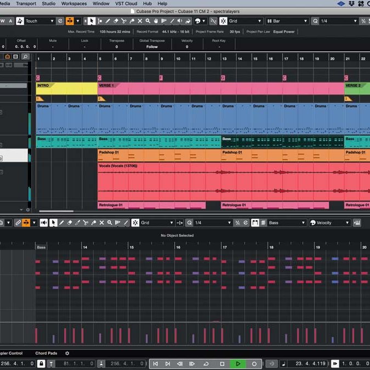Open the 1/4 quantize preset dropdown in project toolbar
The height and width of the screenshot is (370, 370).
(x=339, y=21)
